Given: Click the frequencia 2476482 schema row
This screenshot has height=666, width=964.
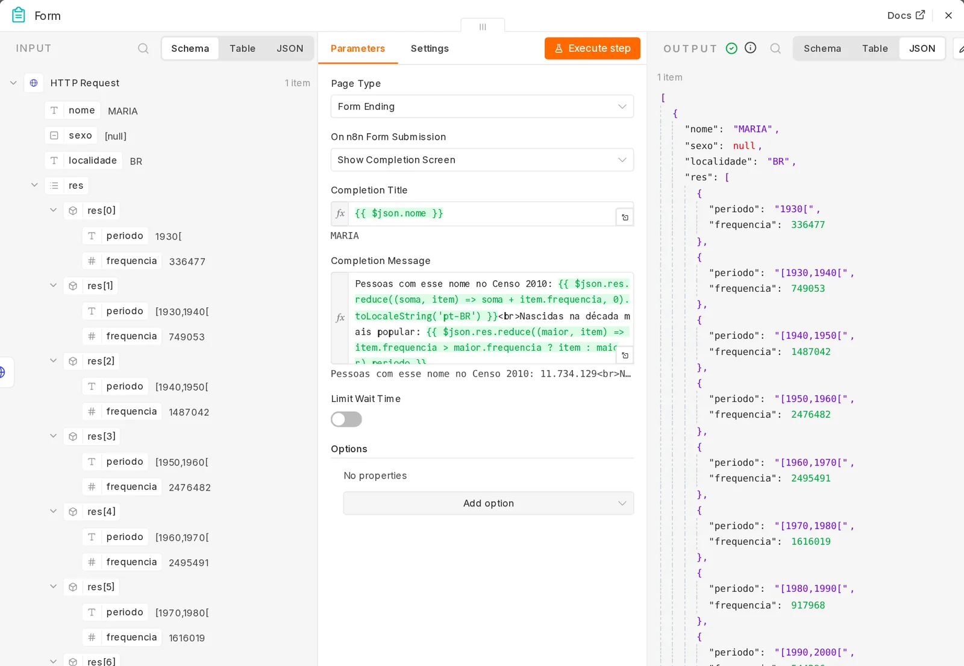Looking at the screenshot, I should pos(147,486).
